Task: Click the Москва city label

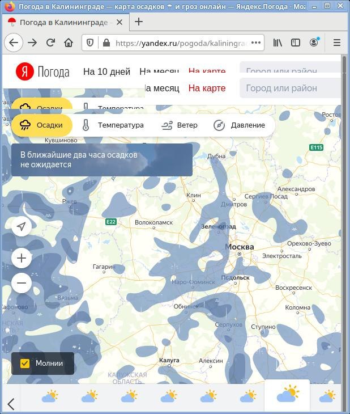Action: 240,247
